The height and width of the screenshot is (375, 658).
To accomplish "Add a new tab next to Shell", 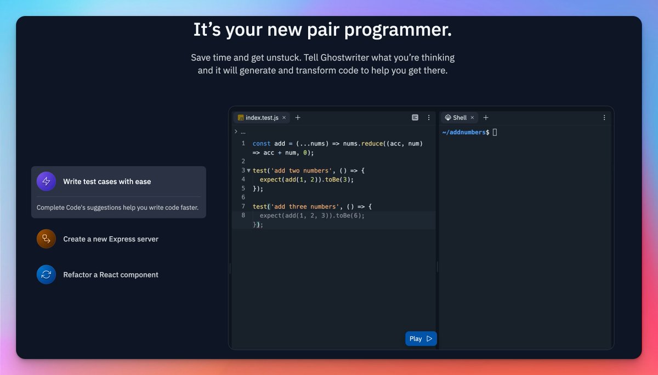I will 486,118.
